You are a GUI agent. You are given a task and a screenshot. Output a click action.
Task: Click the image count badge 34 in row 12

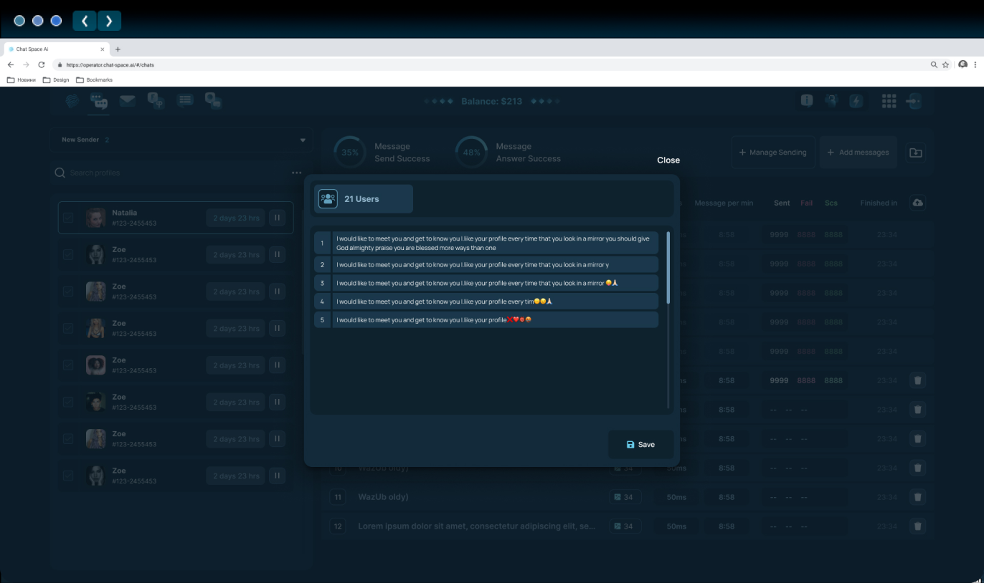point(625,526)
